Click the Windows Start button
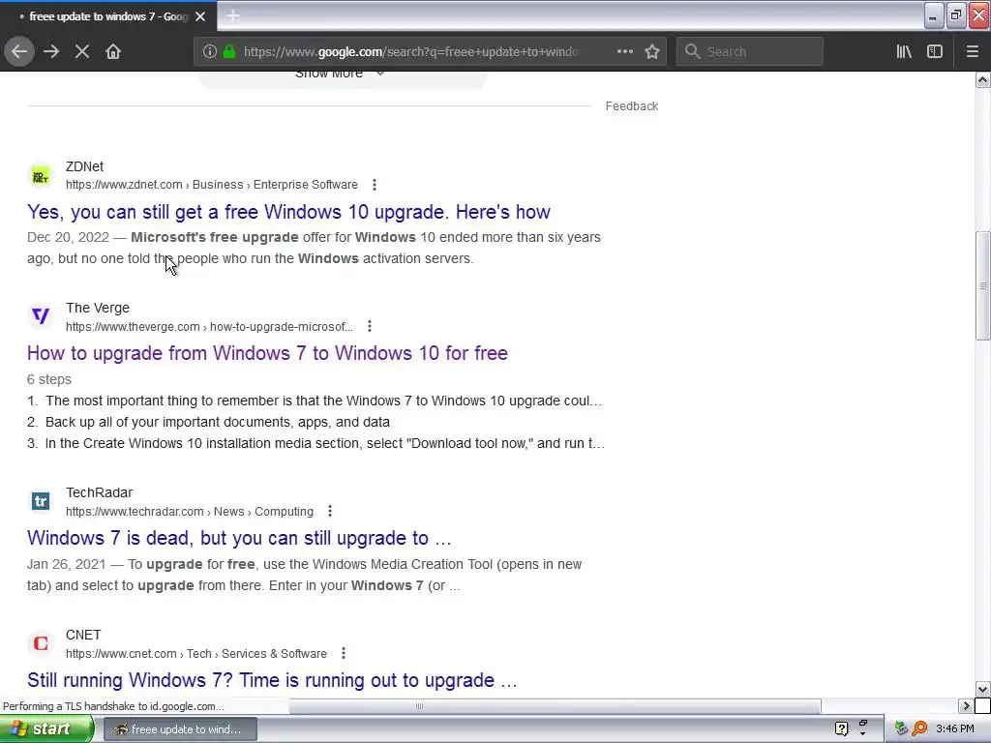 46,729
